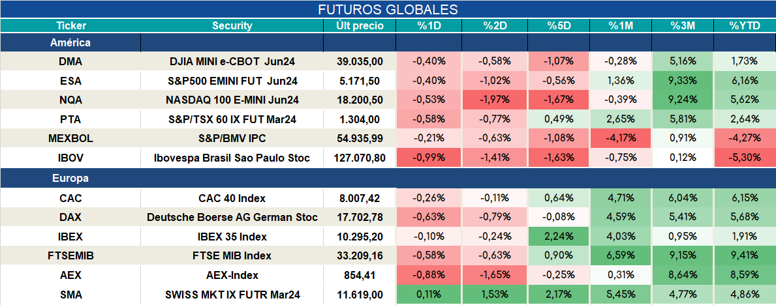Click the -1,97% NASDAQ 2-day cell
Viewport: 776px width, 305px height.
click(494, 100)
